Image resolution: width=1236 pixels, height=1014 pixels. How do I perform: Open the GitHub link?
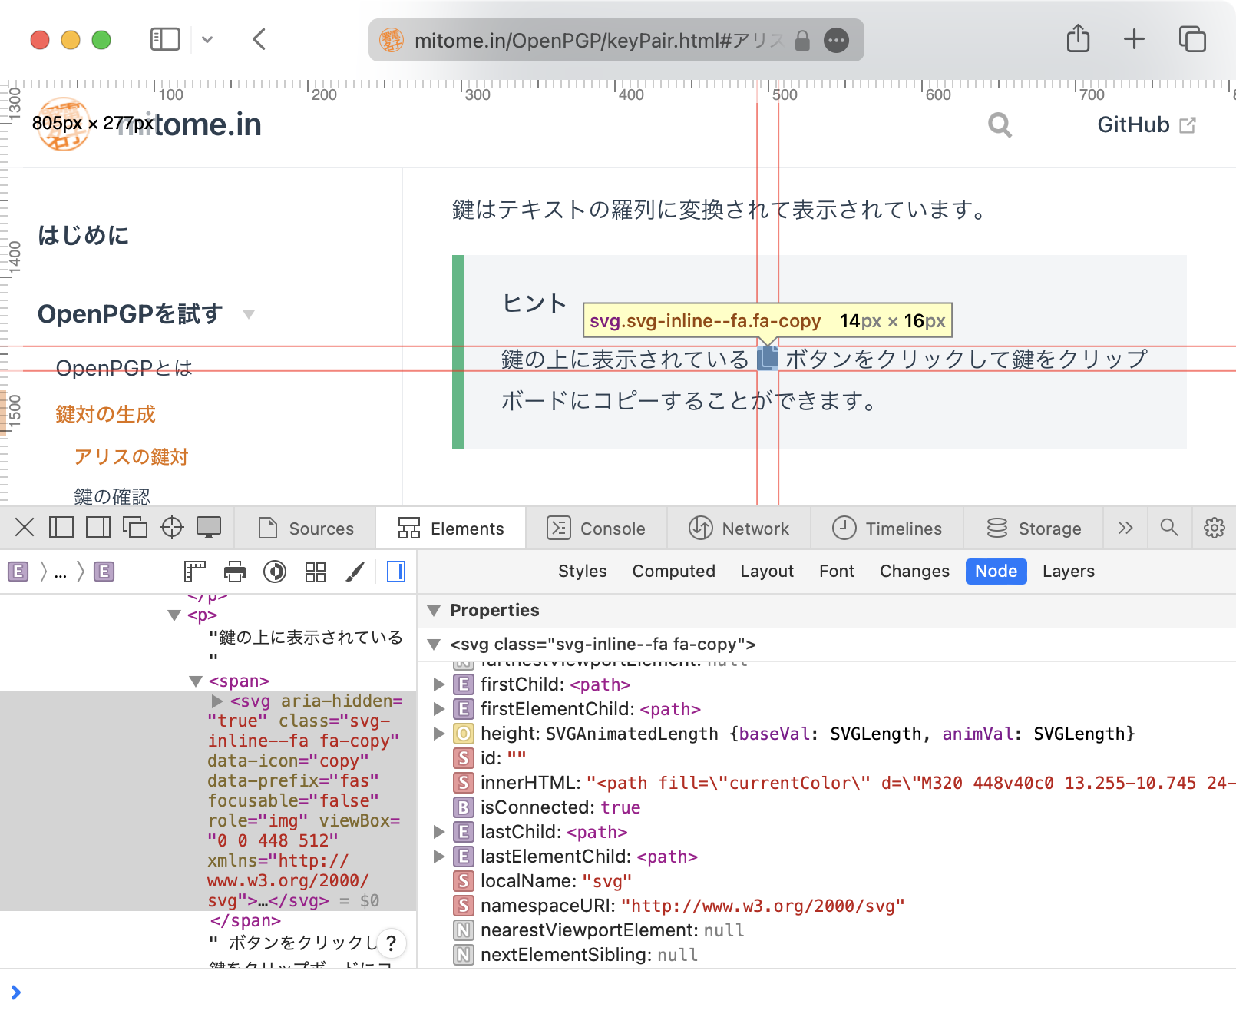[1146, 124]
